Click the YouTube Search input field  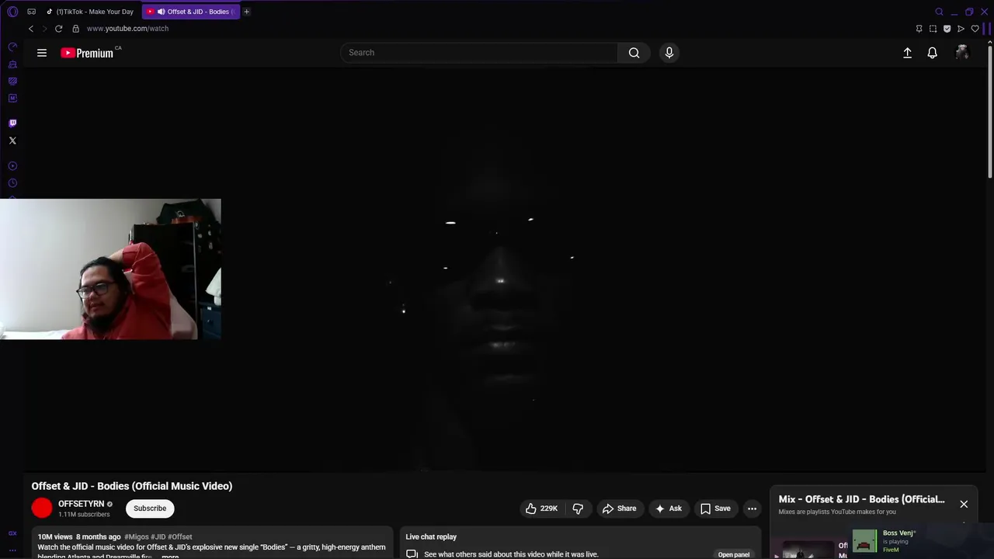pyautogui.click(x=479, y=53)
